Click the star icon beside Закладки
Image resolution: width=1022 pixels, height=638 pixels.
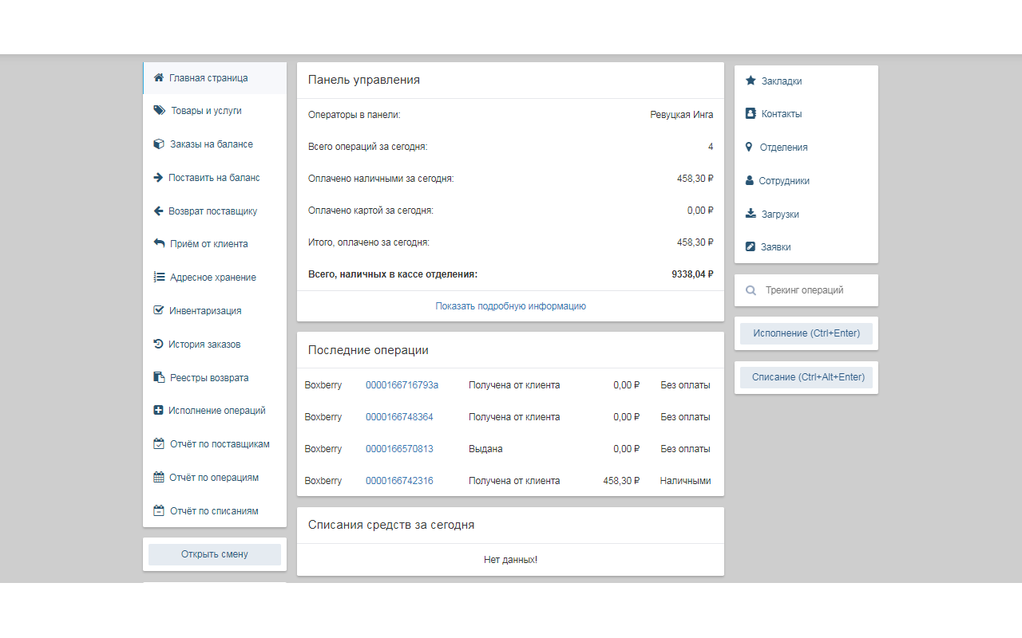click(751, 81)
